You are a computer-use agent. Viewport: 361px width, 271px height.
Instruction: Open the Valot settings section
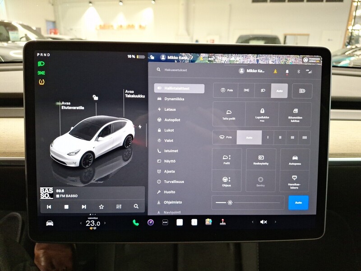tap(171, 140)
